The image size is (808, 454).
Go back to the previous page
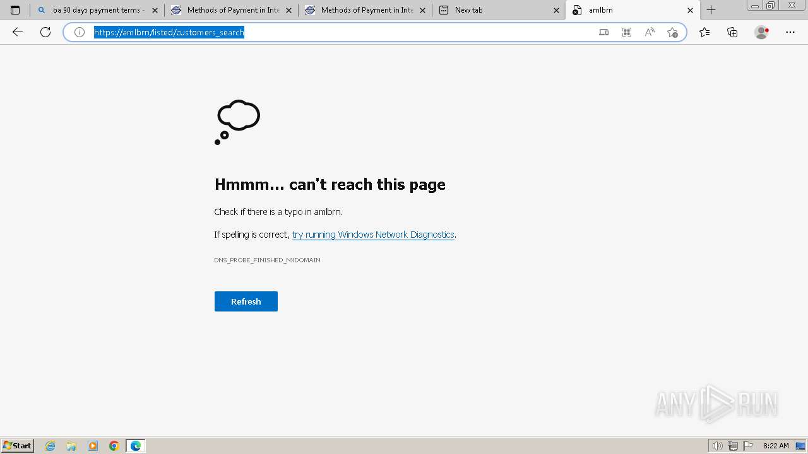18,32
